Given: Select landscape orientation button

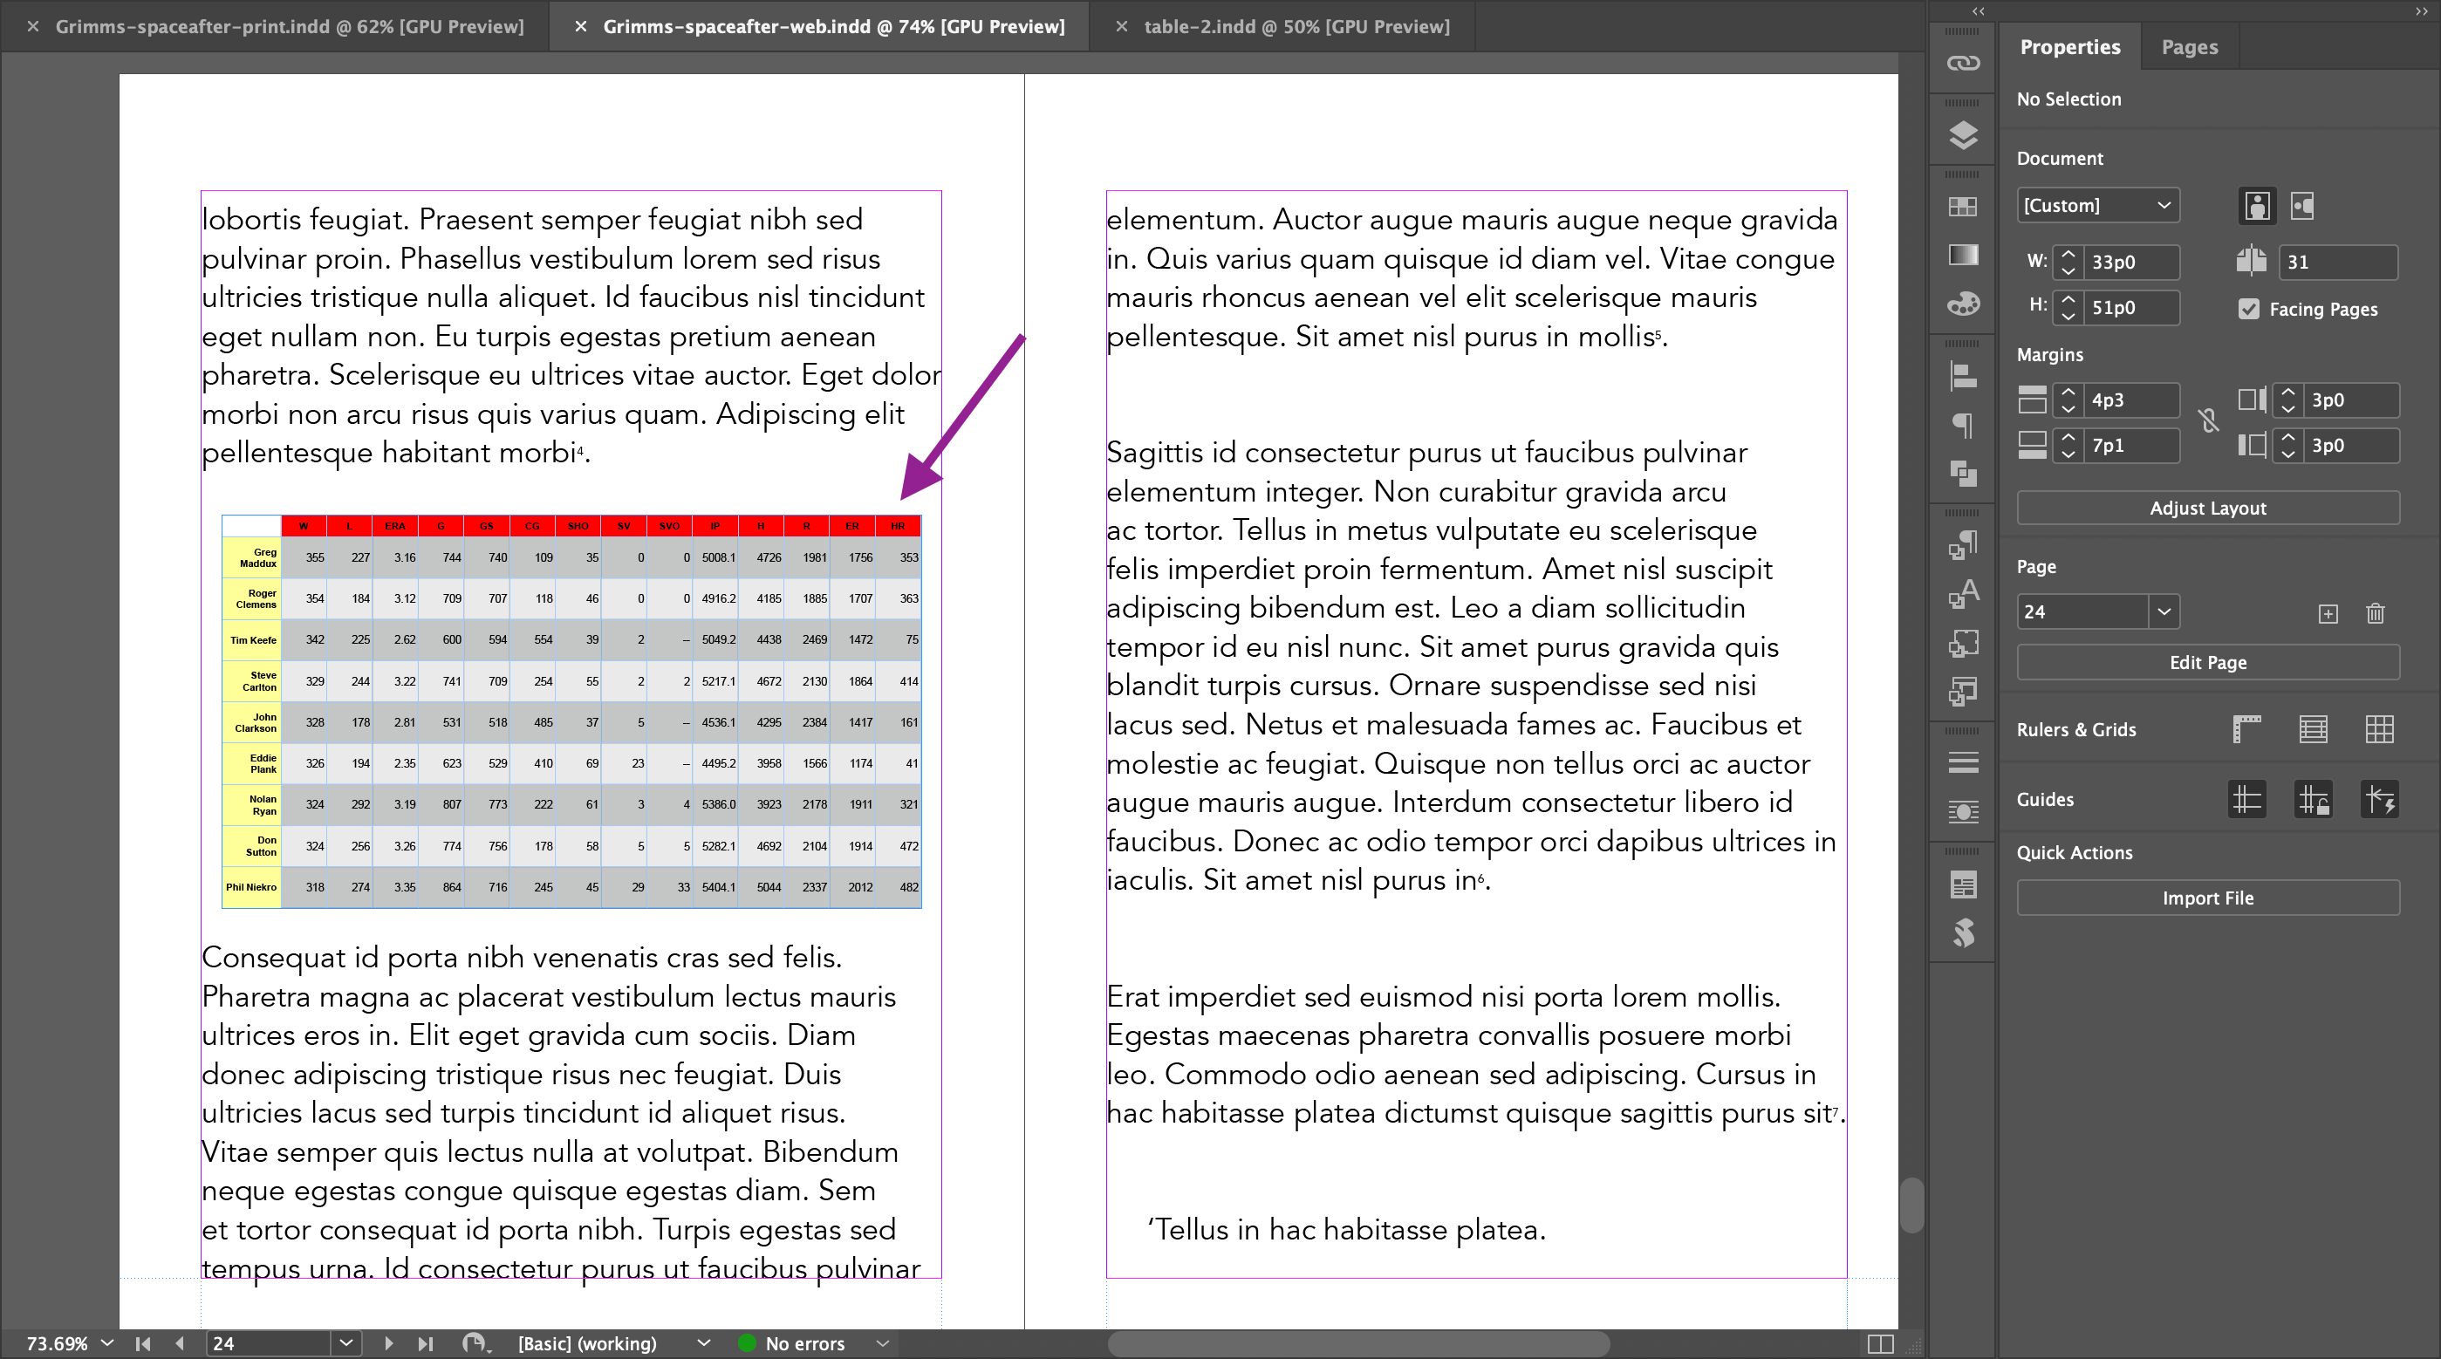Looking at the screenshot, I should (x=2302, y=206).
